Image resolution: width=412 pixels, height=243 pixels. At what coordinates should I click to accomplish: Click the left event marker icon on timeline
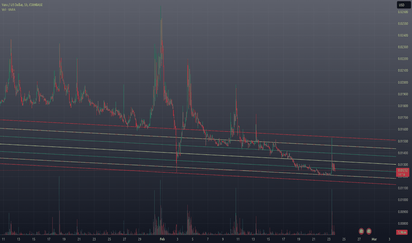361,231
